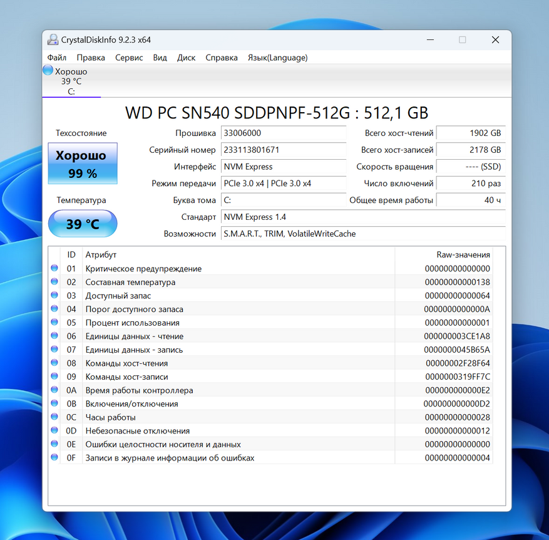Click status dot for Процент использования row
Image resolution: width=549 pixels, height=540 pixels.
click(x=54, y=322)
